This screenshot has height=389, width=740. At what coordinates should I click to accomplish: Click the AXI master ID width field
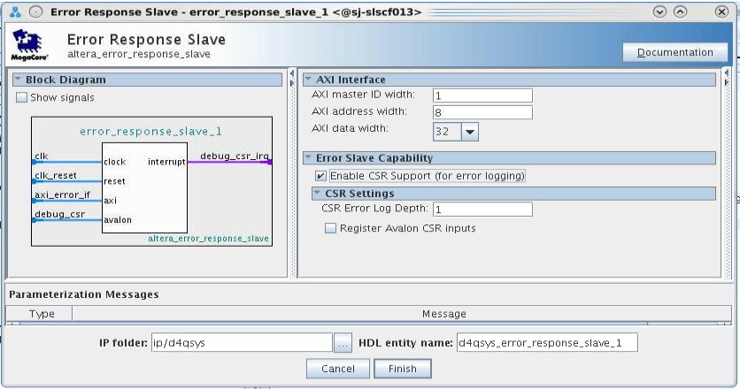482,95
